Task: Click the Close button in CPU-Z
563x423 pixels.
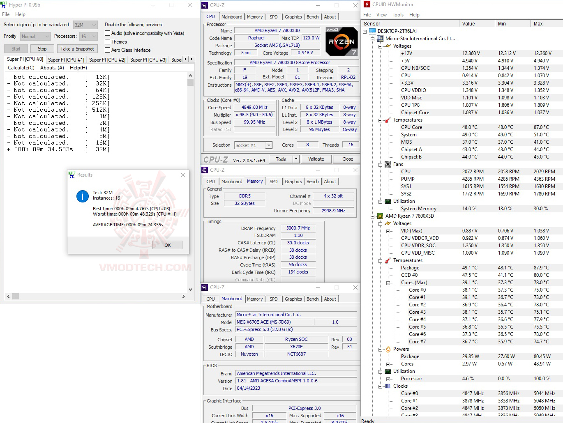Action: pyautogui.click(x=348, y=159)
